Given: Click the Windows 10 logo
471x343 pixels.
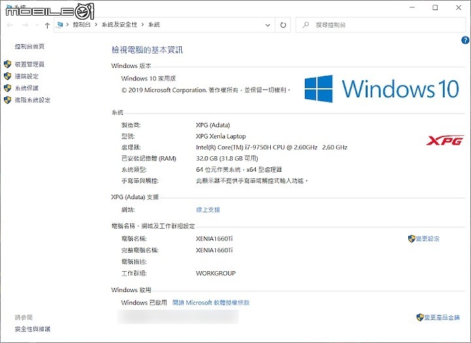Looking at the screenshot, I should 381,88.
